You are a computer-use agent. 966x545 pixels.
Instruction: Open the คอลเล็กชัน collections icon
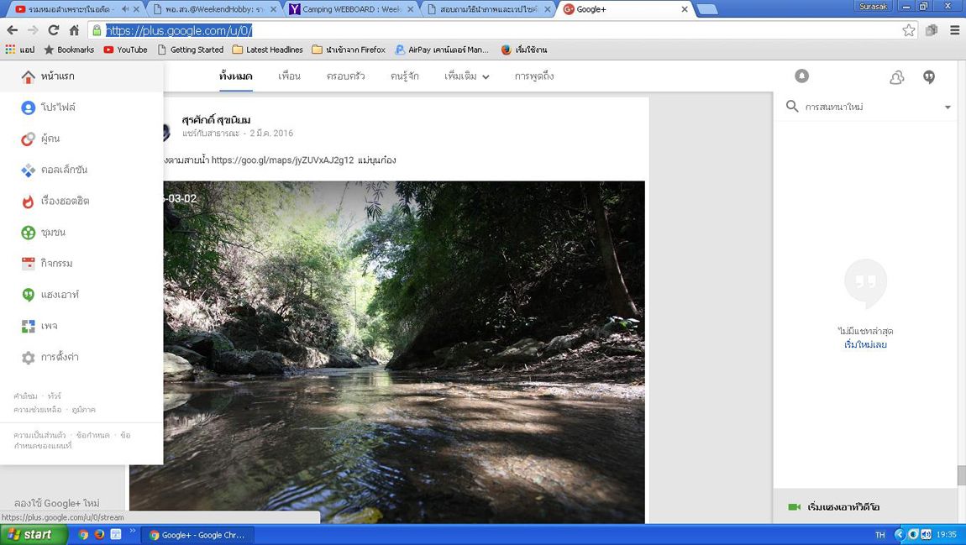point(28,170)
